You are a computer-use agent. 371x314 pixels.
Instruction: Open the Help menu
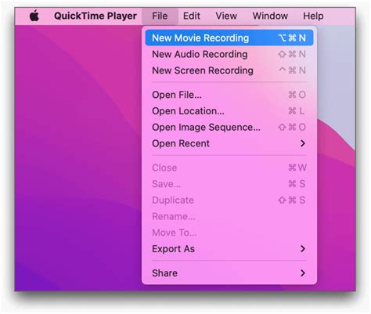click(313, 16)
